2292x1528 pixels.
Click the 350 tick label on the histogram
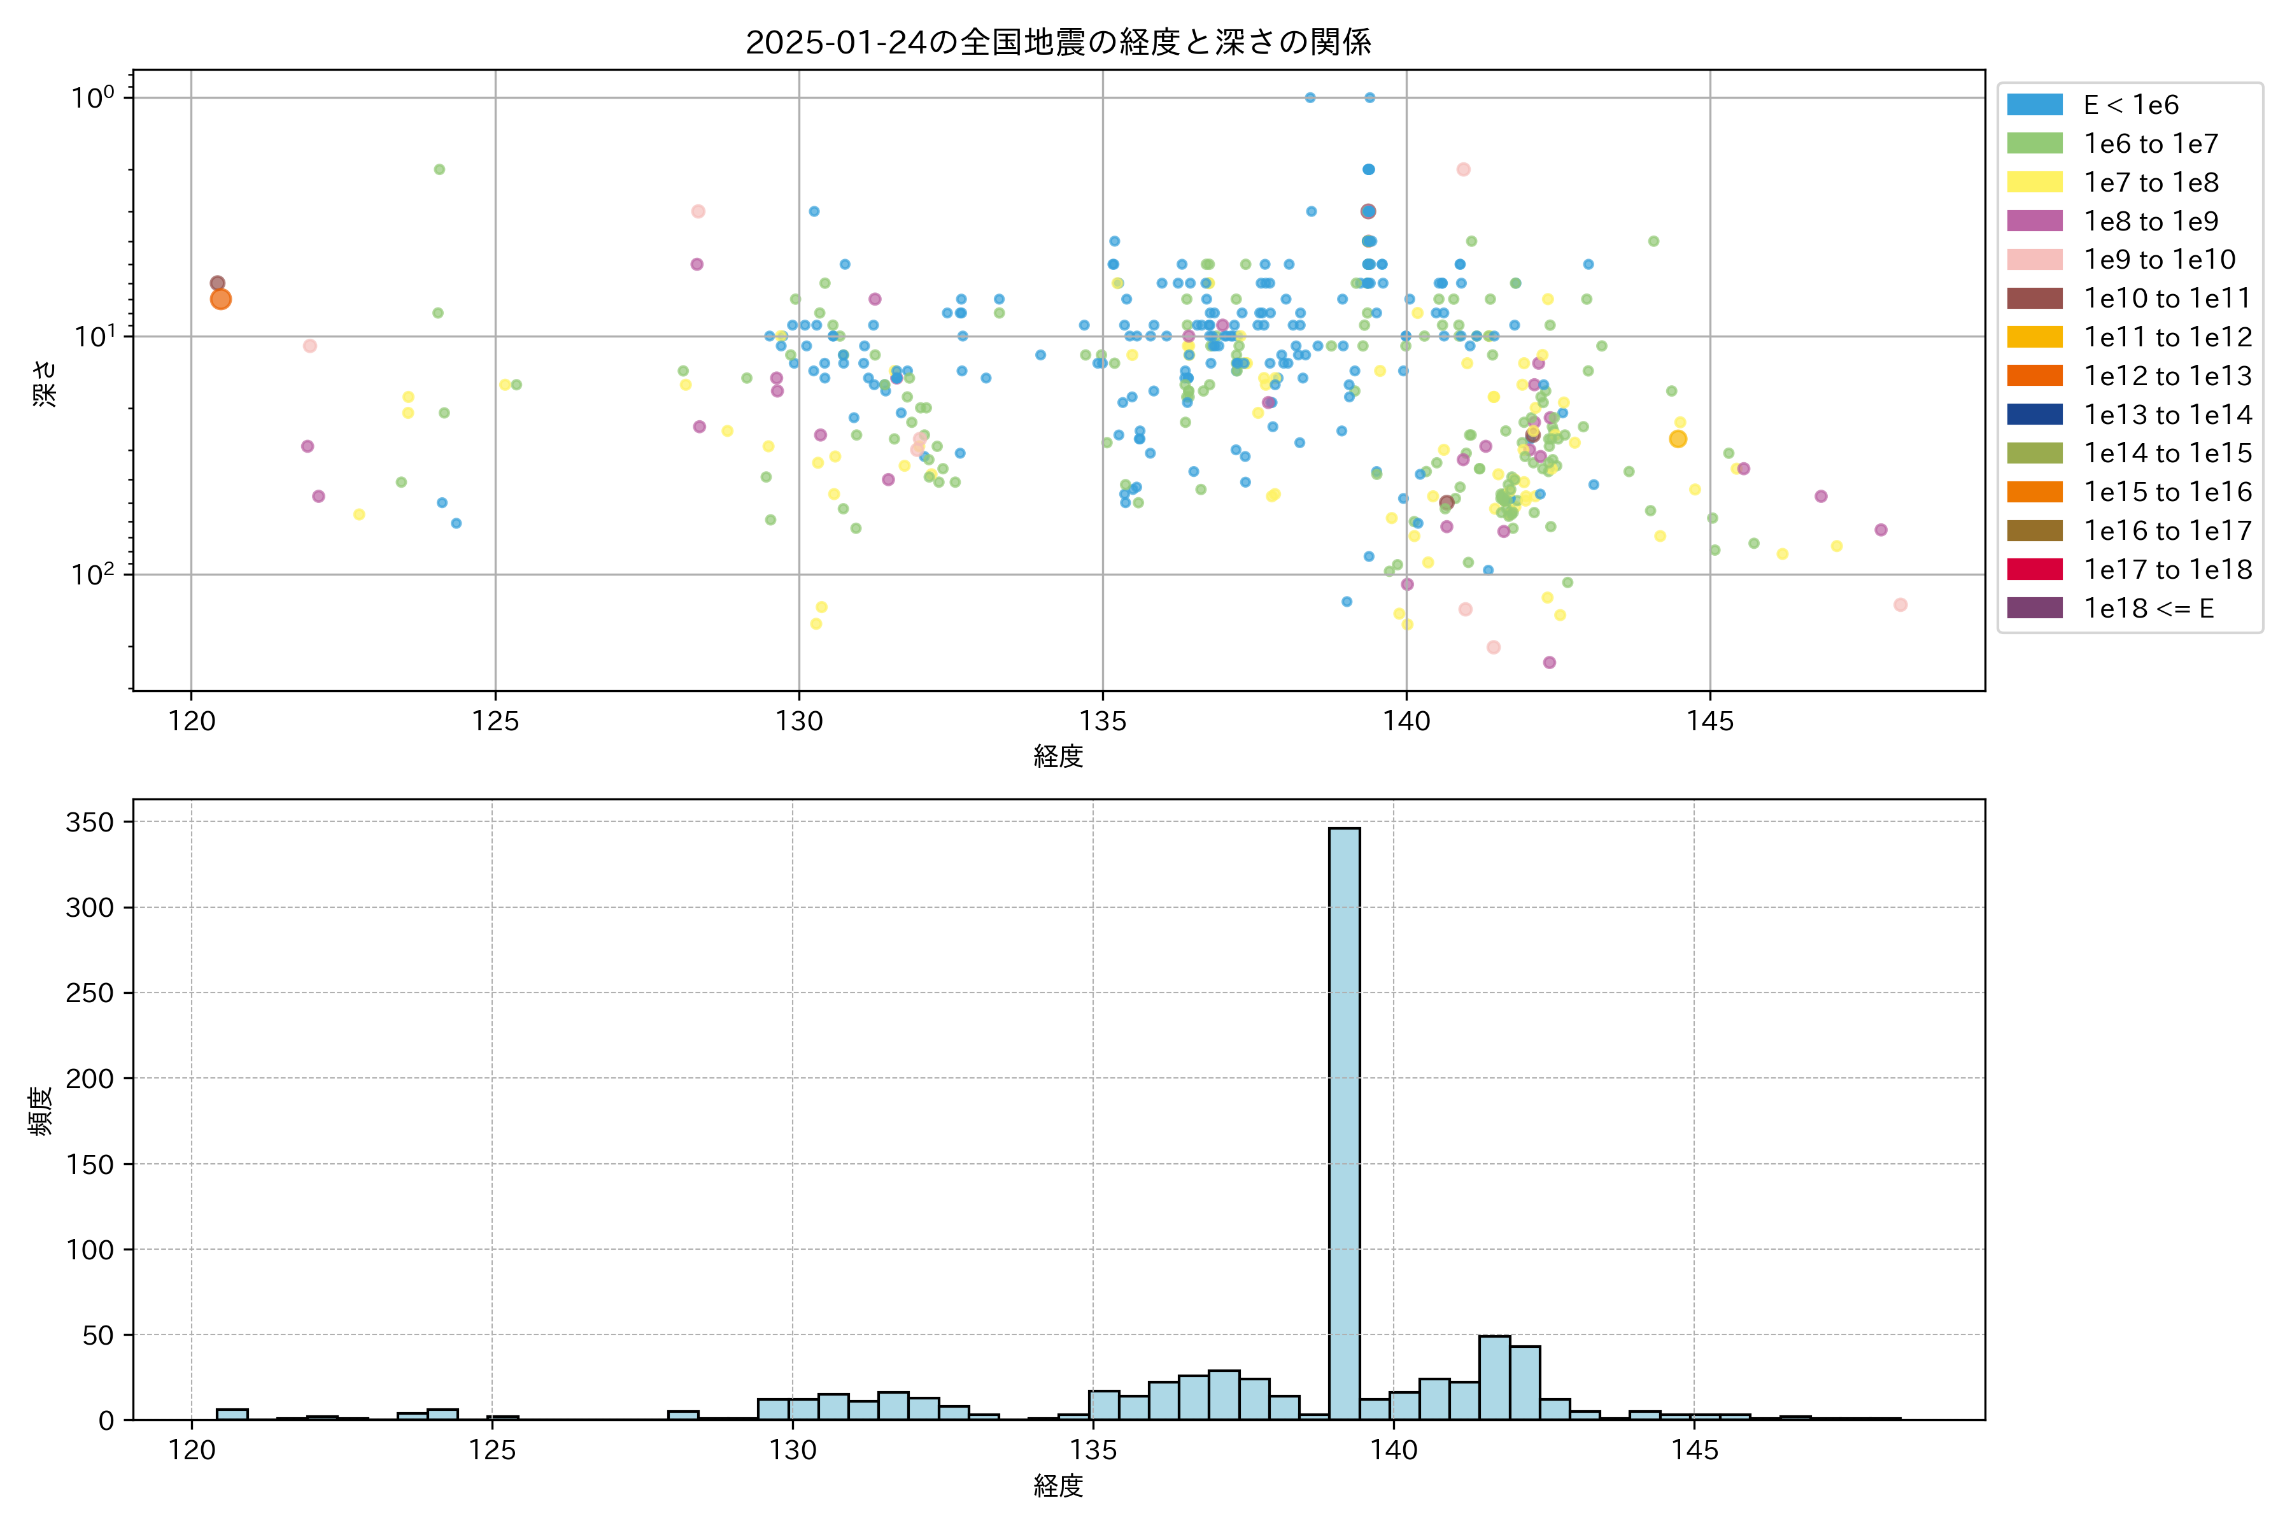(90, 821)
